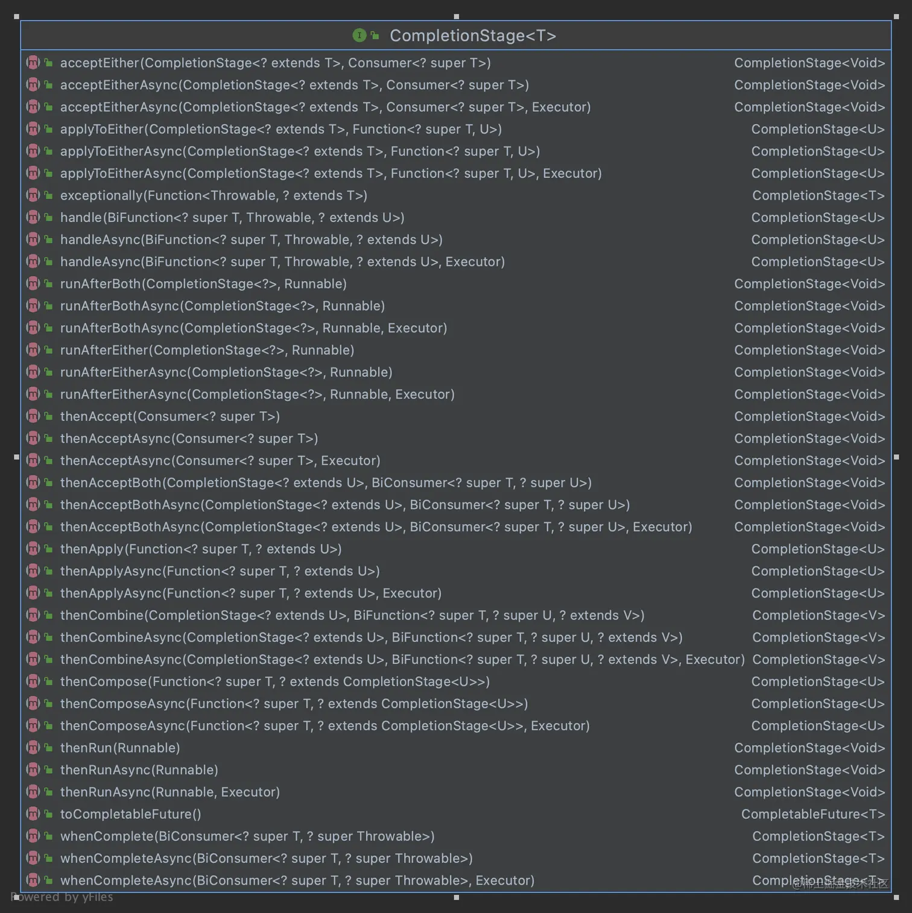Click the public visibility icon beside toCompletableFuture()
Viewport: 912px width, 913px height.
(x=49, y=814)
